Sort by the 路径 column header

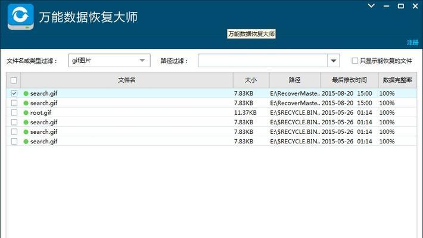[294, 80]
